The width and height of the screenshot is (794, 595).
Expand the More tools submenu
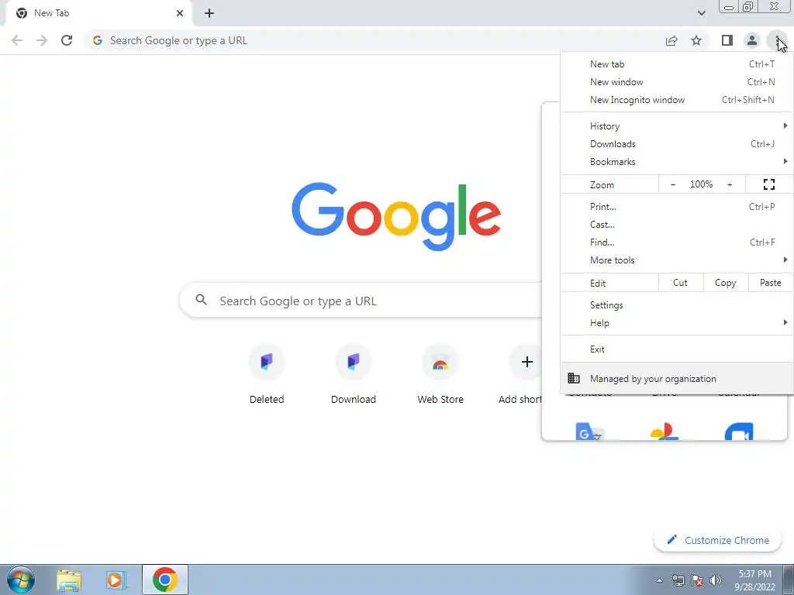pyautogui.click(x=677, y=260)
